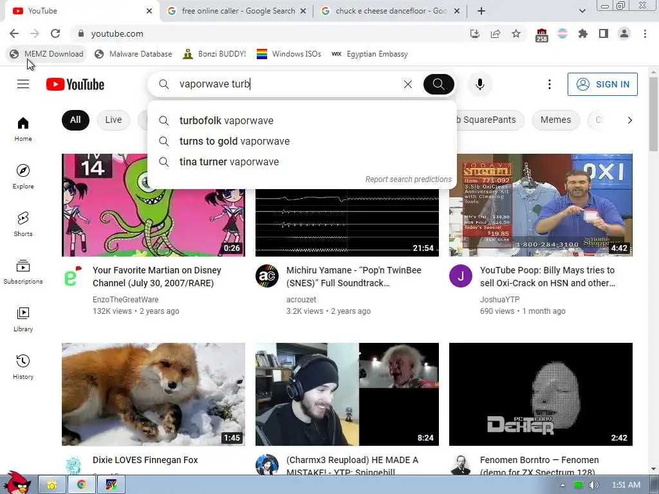This screenshot has height=494, width=659.
Task: Click the volume speaker tray icon
Action: pos(593,485)
